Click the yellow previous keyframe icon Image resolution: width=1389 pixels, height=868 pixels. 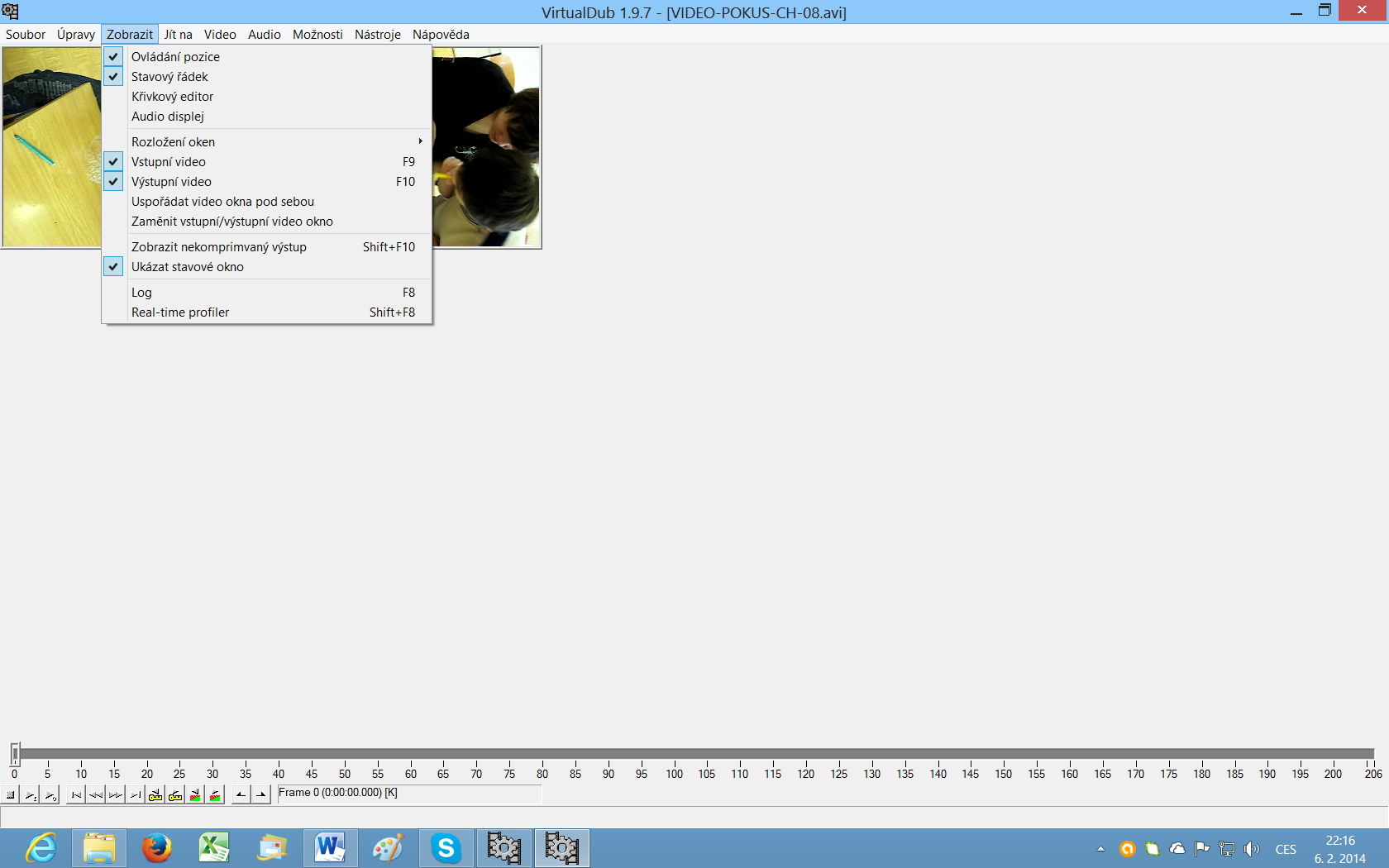pos(155,795)
